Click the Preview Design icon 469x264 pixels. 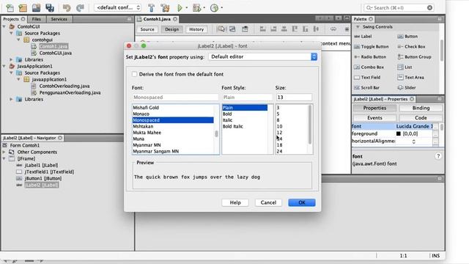coord(245,29)
